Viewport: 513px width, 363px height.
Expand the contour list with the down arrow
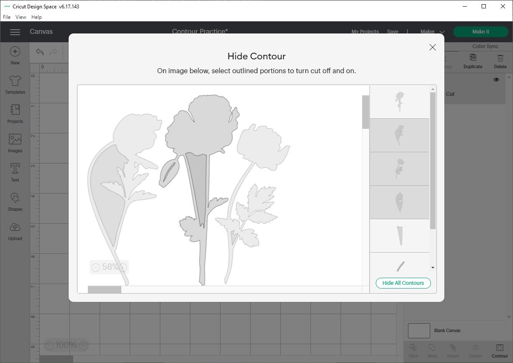tap(433, 268)
